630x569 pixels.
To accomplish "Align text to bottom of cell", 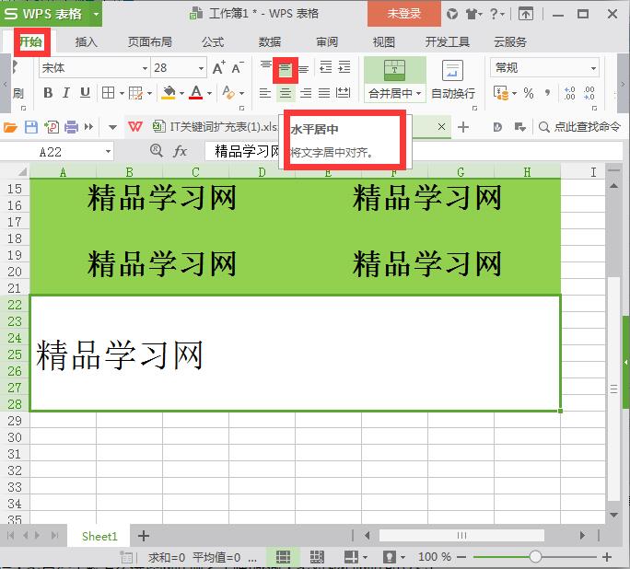I will click(304, 69).
